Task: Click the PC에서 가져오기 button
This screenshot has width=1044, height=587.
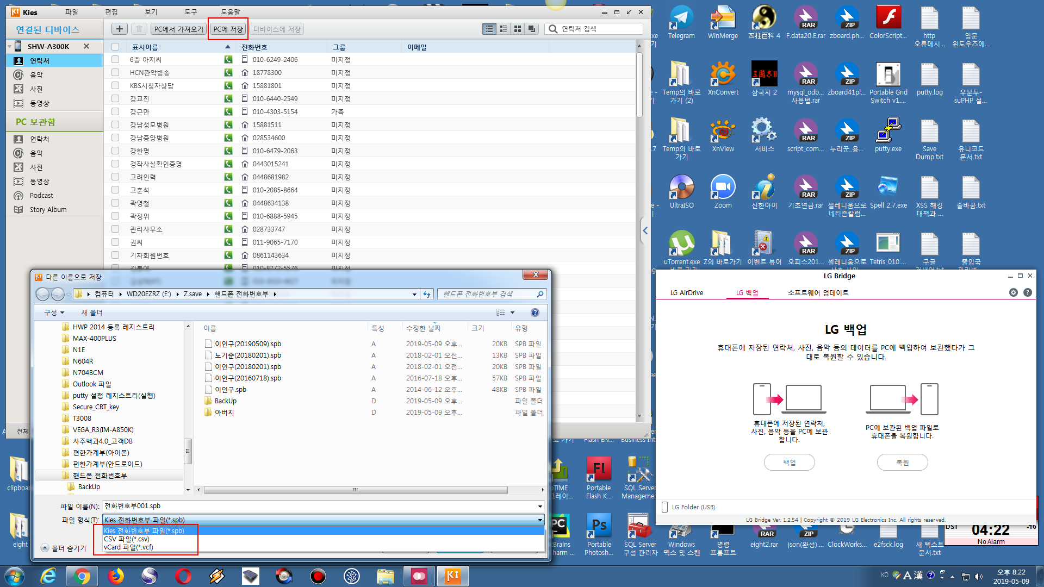Action: [178, 29]
